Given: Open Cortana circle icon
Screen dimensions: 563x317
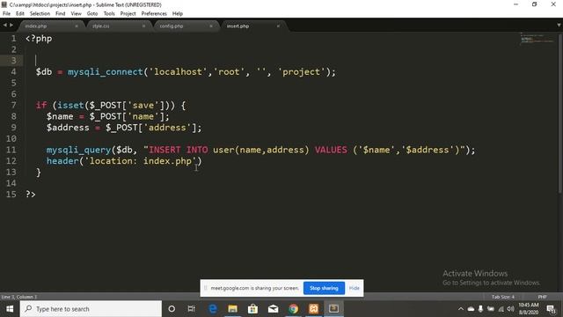Looking at the screenshot, I should (x=172, y=309).
